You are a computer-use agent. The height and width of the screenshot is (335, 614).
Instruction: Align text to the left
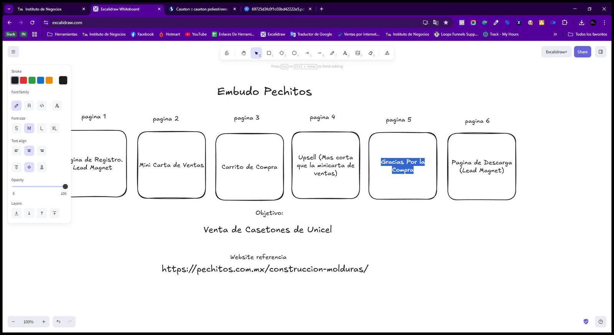coord(17,151)
